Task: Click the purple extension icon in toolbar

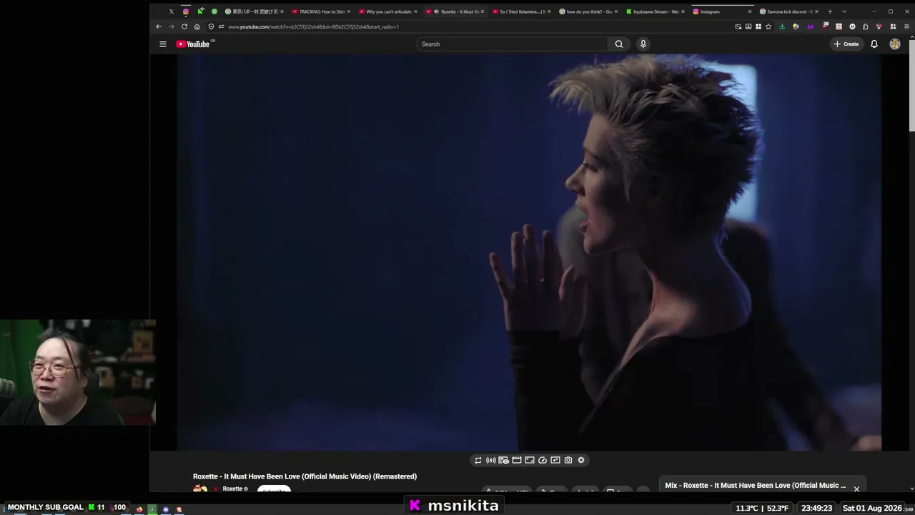Action: click(x=810, y=26)
